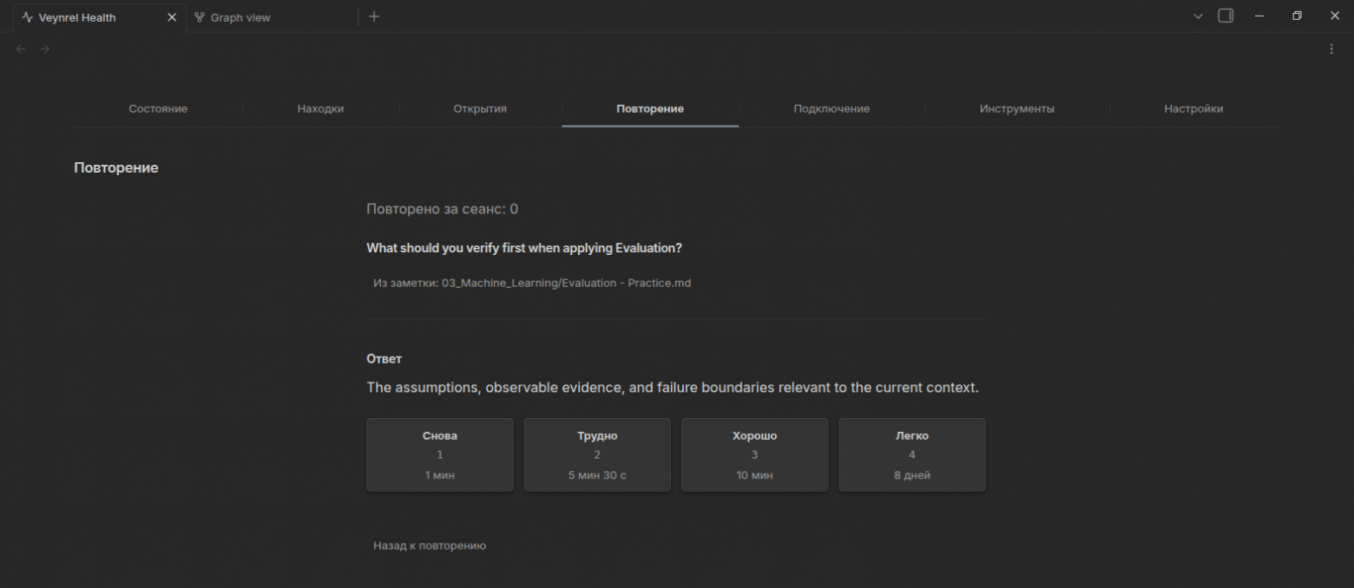Open the Настройки tab
The height and width of the screenshot is (588, 1354).
click(1193, 109)
